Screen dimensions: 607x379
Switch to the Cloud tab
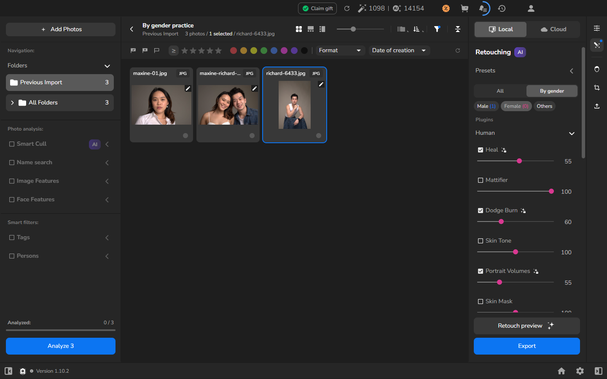553,29
